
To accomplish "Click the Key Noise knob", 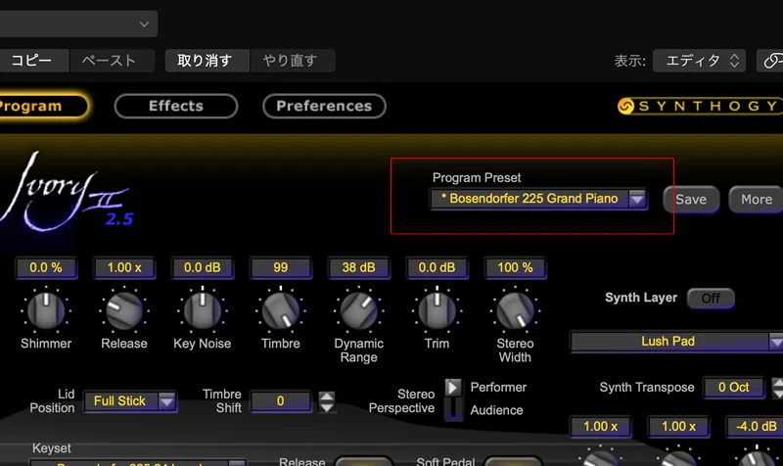I will [203, 310].
